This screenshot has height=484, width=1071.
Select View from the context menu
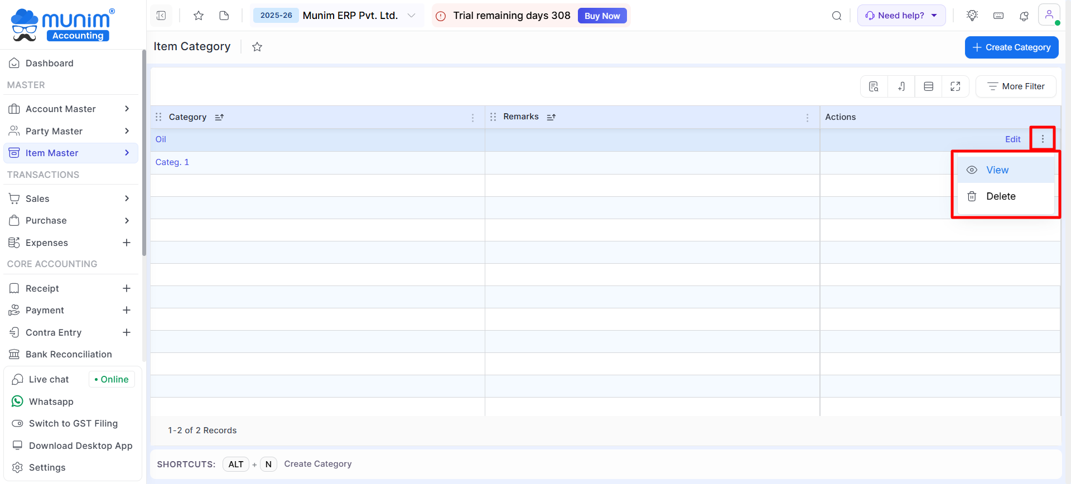click(x=997, y=170)
